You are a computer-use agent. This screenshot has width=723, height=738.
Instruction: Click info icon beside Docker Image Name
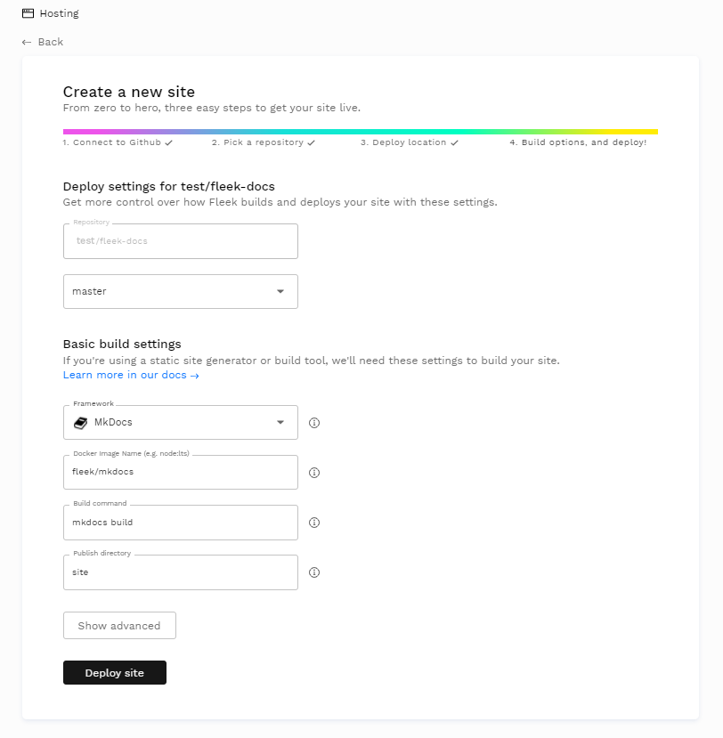[313, 473]
